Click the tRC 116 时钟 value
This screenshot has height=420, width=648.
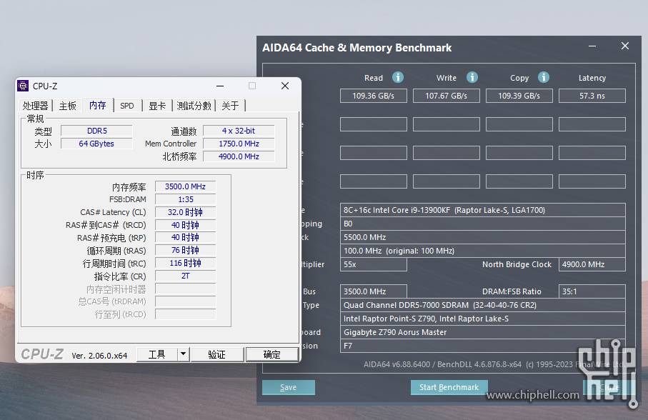click(x=186, y=263)
